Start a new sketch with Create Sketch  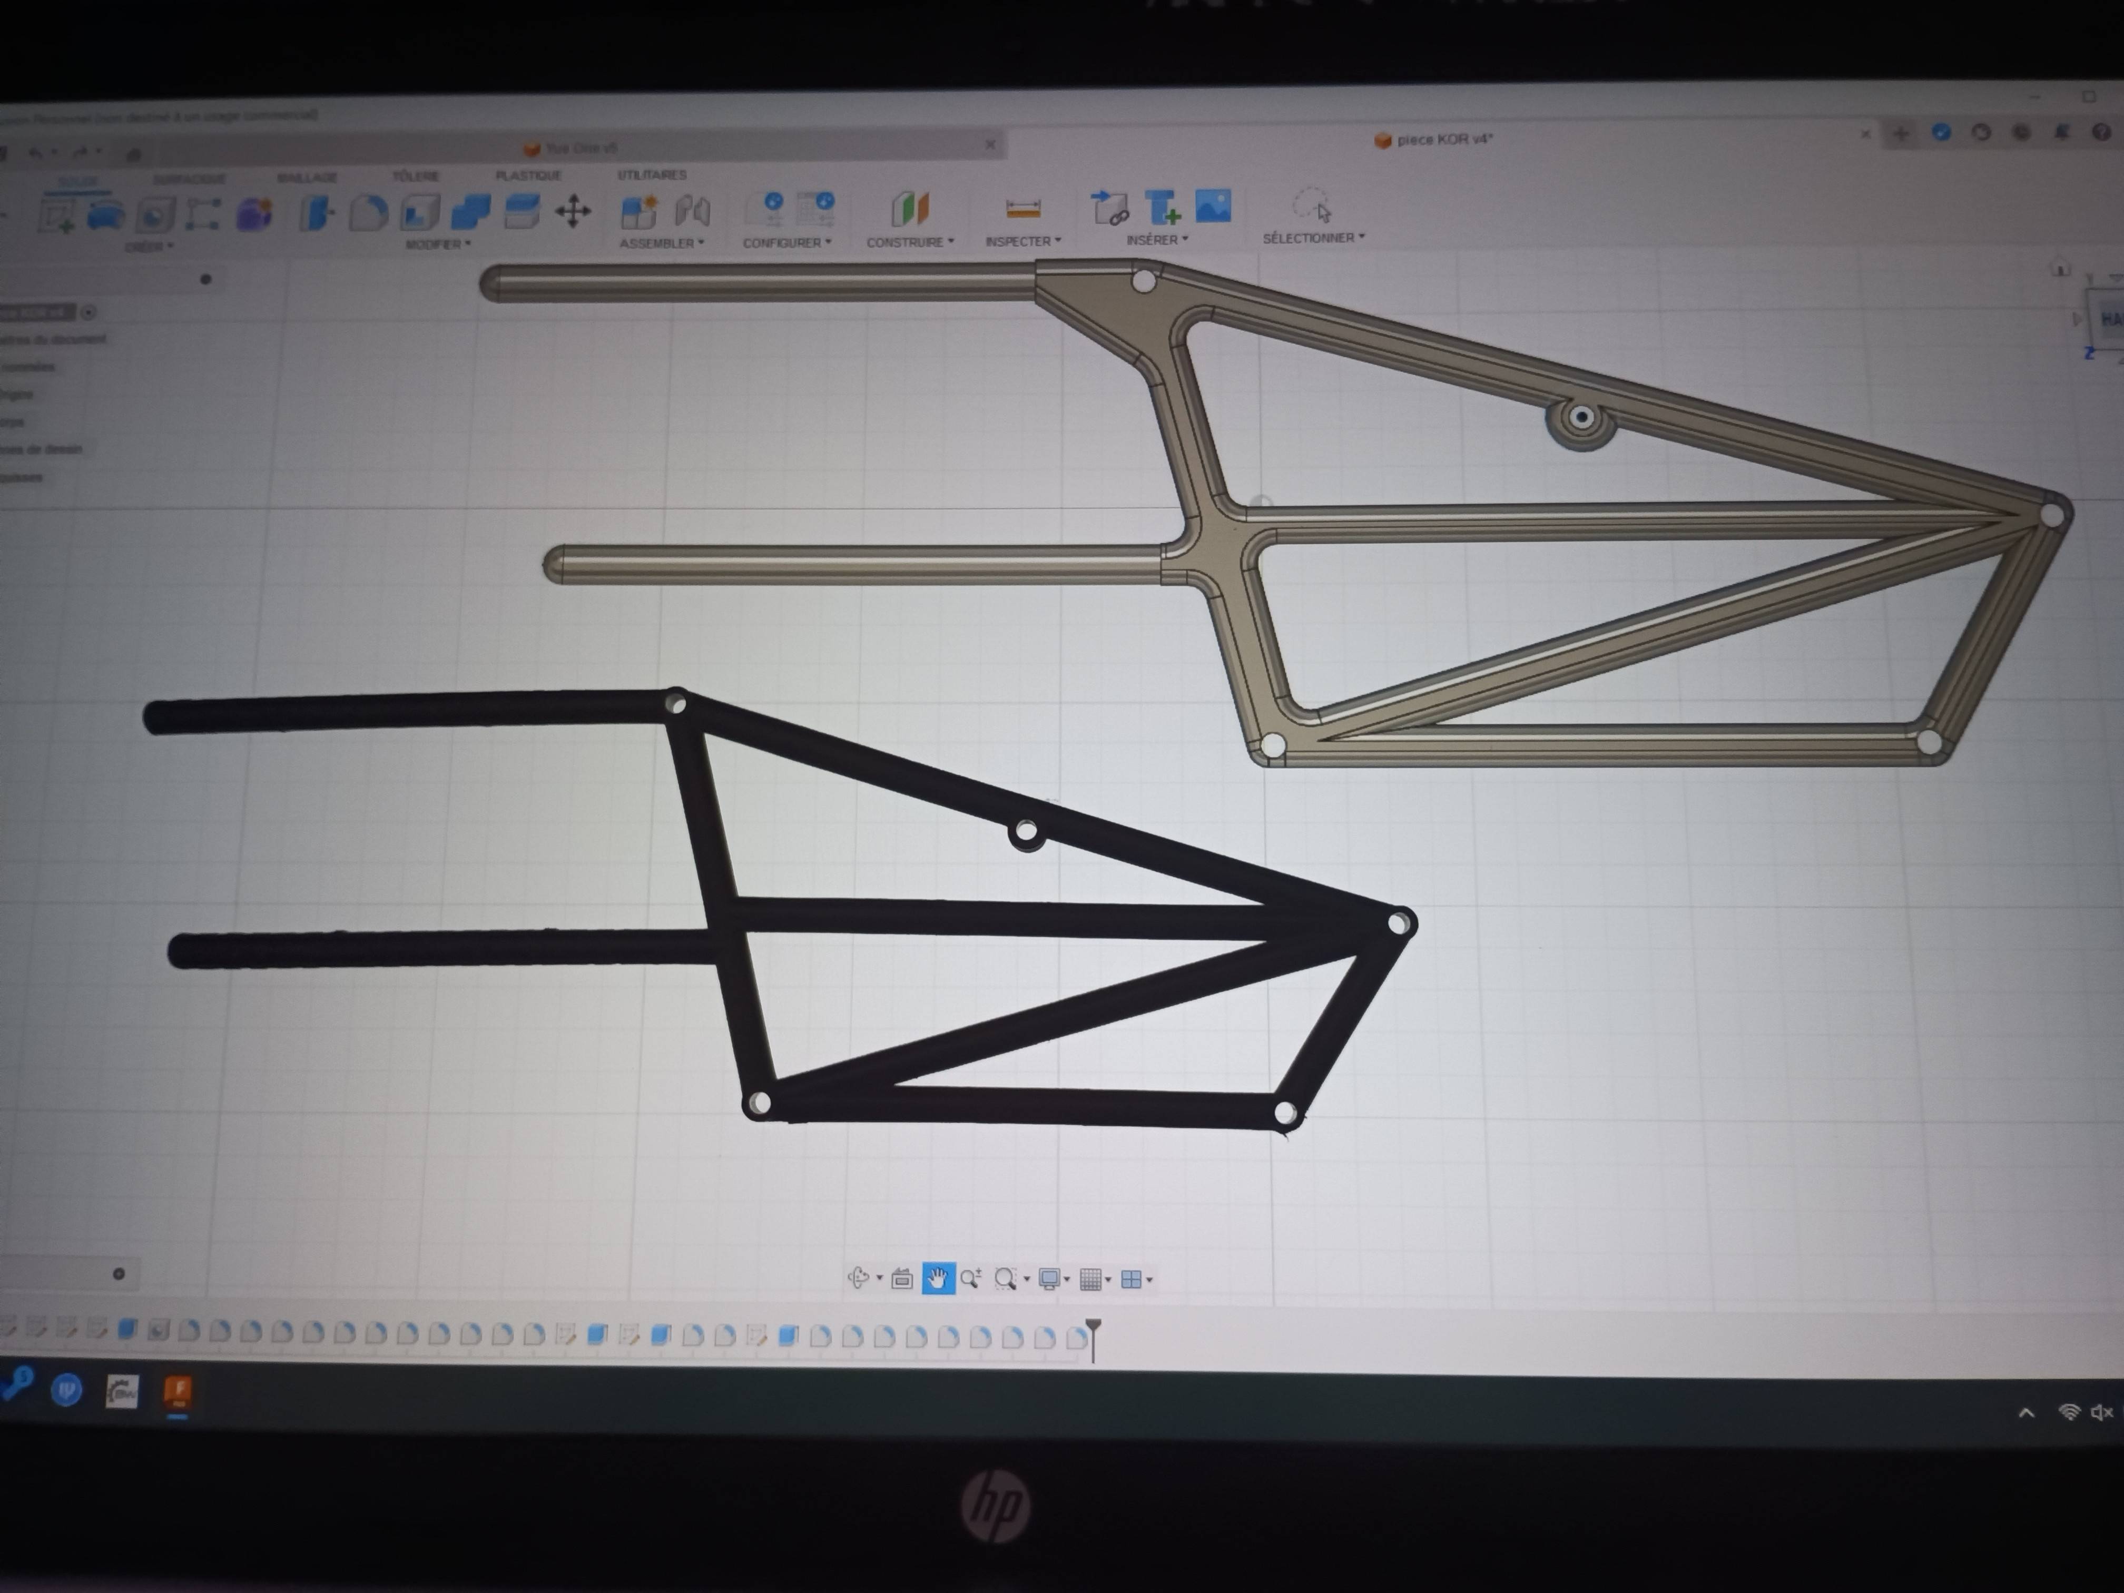[x=57, y=214]
